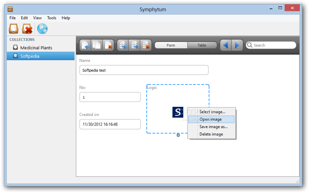Click the Symphytum app icon in title bar

(x=10, y=9)
